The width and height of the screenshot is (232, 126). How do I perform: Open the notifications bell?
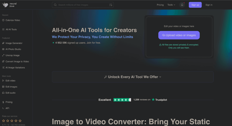point(182,5)
